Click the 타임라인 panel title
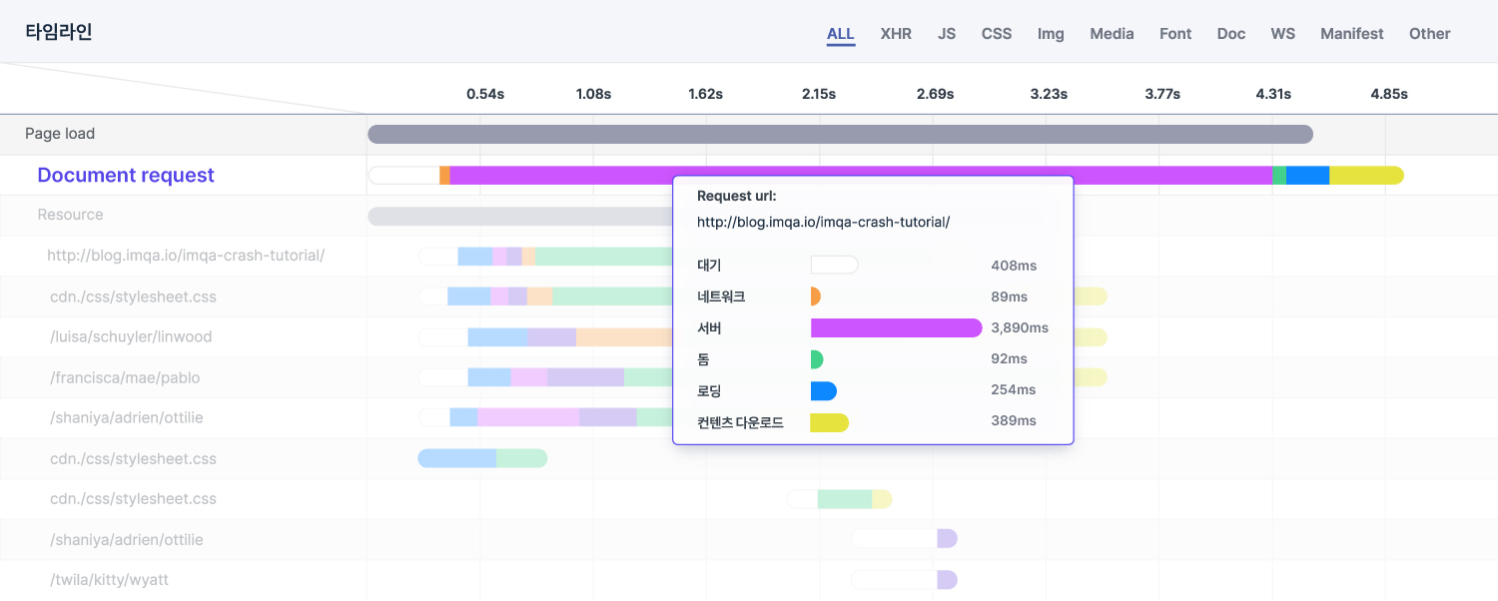Viewport: 1498px width, 601px height. click(x=59, y=32)
